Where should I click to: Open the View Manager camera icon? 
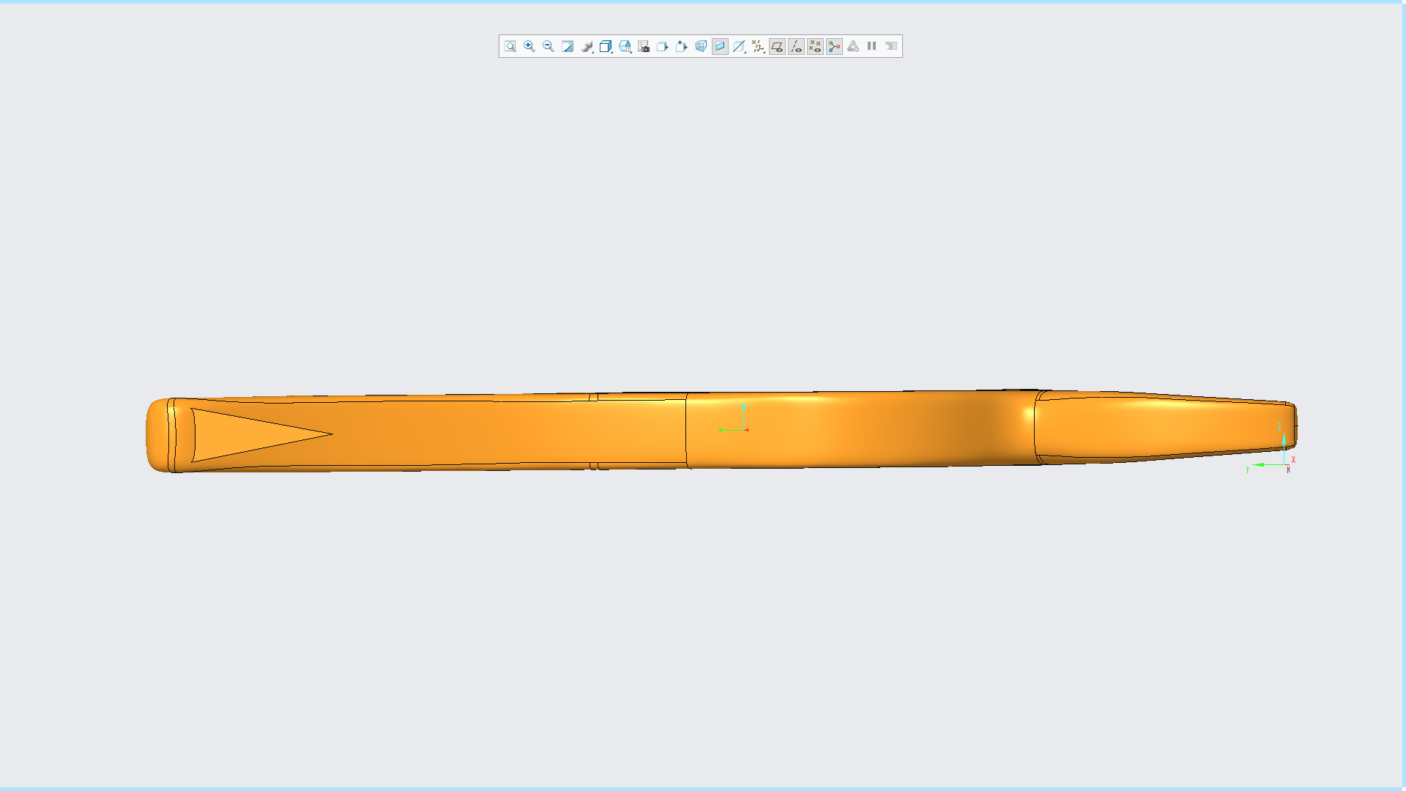[644, 46]
